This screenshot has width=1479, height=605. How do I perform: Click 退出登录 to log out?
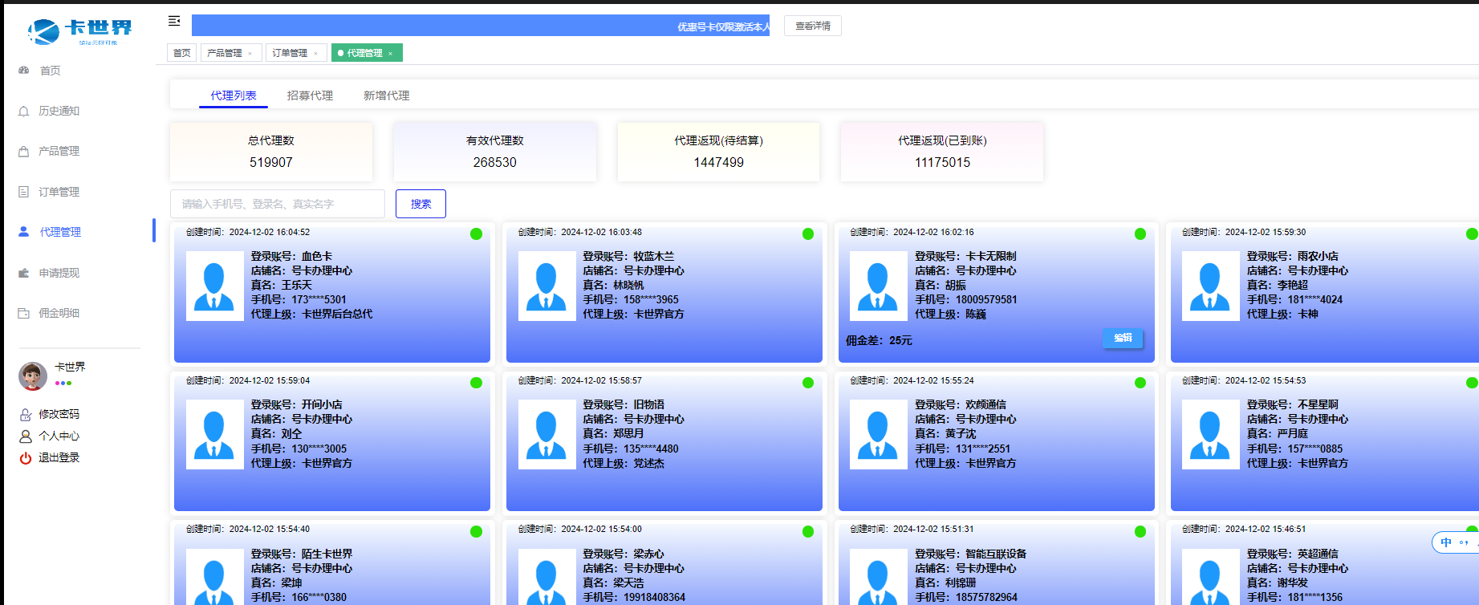(x=59, y=457)
